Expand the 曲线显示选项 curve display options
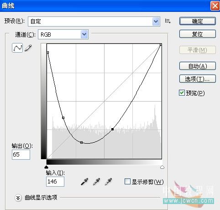The image size is (220, 210). pyautogui.click(x=18, y=198)
